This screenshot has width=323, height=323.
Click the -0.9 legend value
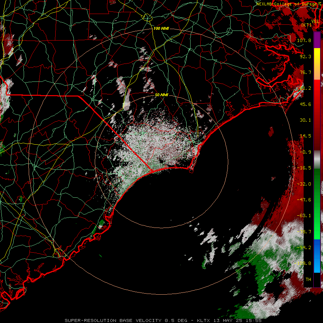click(305, 152)
